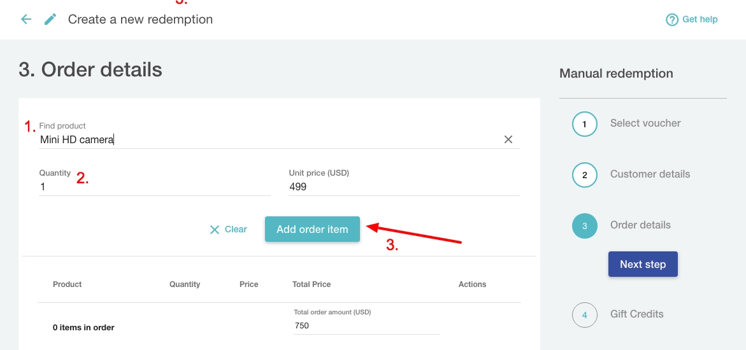Click the X icon beside Clear

215,230
